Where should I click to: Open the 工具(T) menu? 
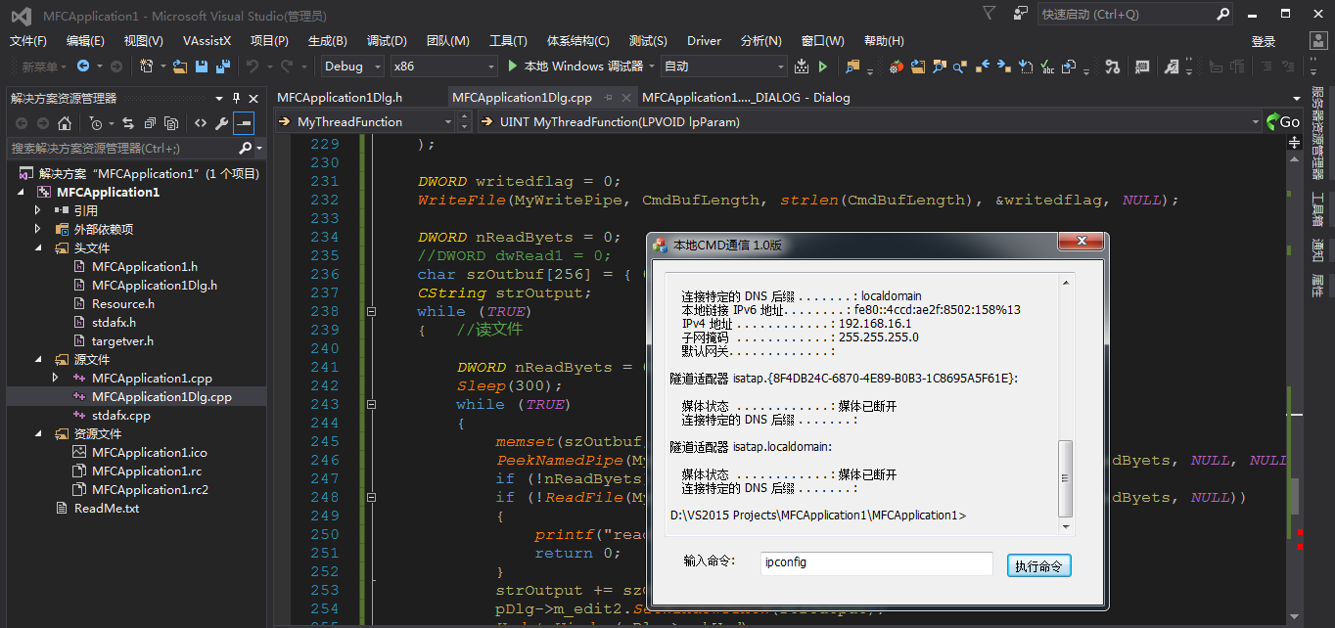tap(508, 41)
